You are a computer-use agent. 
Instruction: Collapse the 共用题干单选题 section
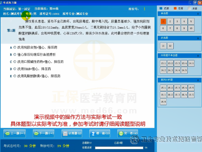pyautogui.click(x=199, y=56)
